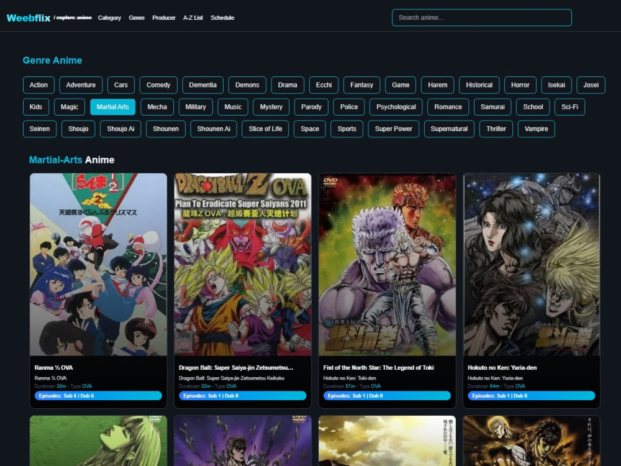Screen dimensions: 621x466
Task: Choose the Super Power genre tag
Action: pos(394,129)
